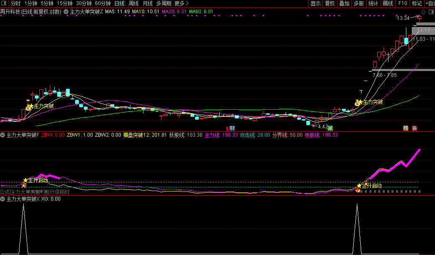Click the 横盘突破12: 201.81 readout
Screen dimensions: 435x255
pos(145,135)
